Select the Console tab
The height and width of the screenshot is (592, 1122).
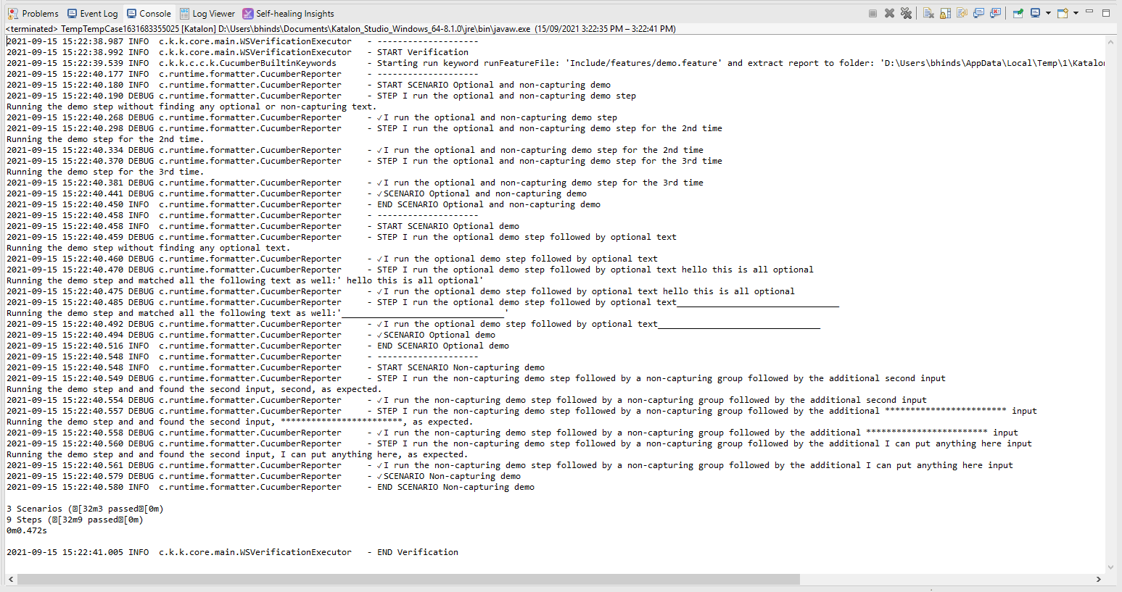pyautogui.click(x=149, y=13)
